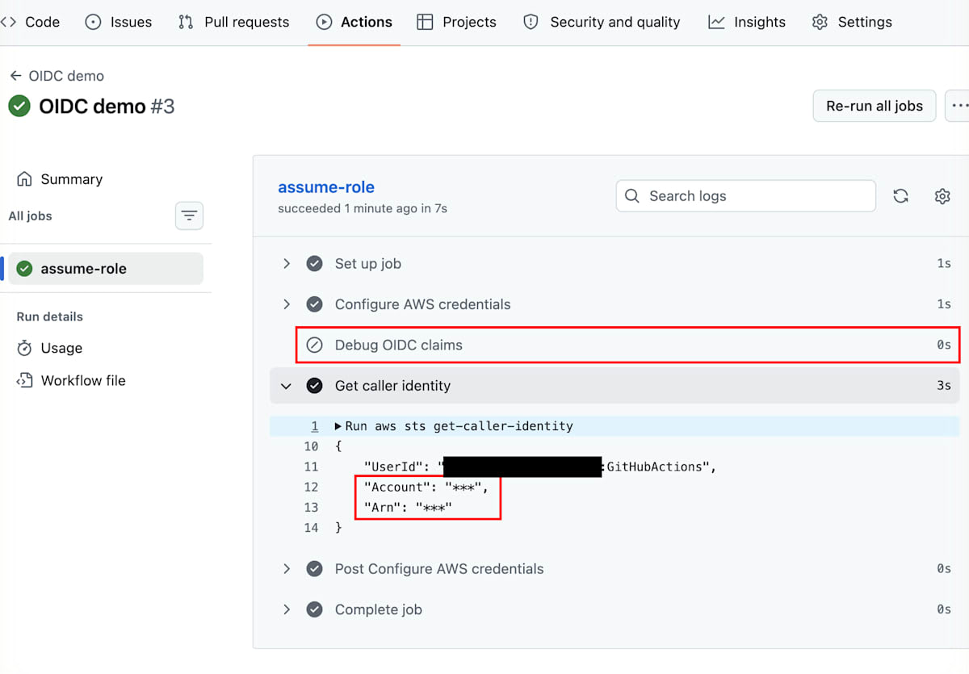Select the assume-role job in sidebar
This screenshot has height=674, width=969.
point(106,269)
